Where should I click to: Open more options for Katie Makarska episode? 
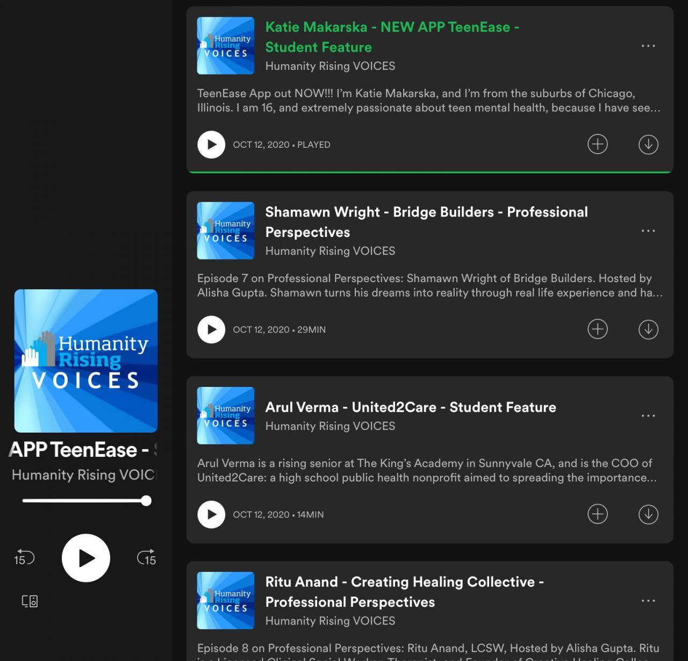point(648,46)
